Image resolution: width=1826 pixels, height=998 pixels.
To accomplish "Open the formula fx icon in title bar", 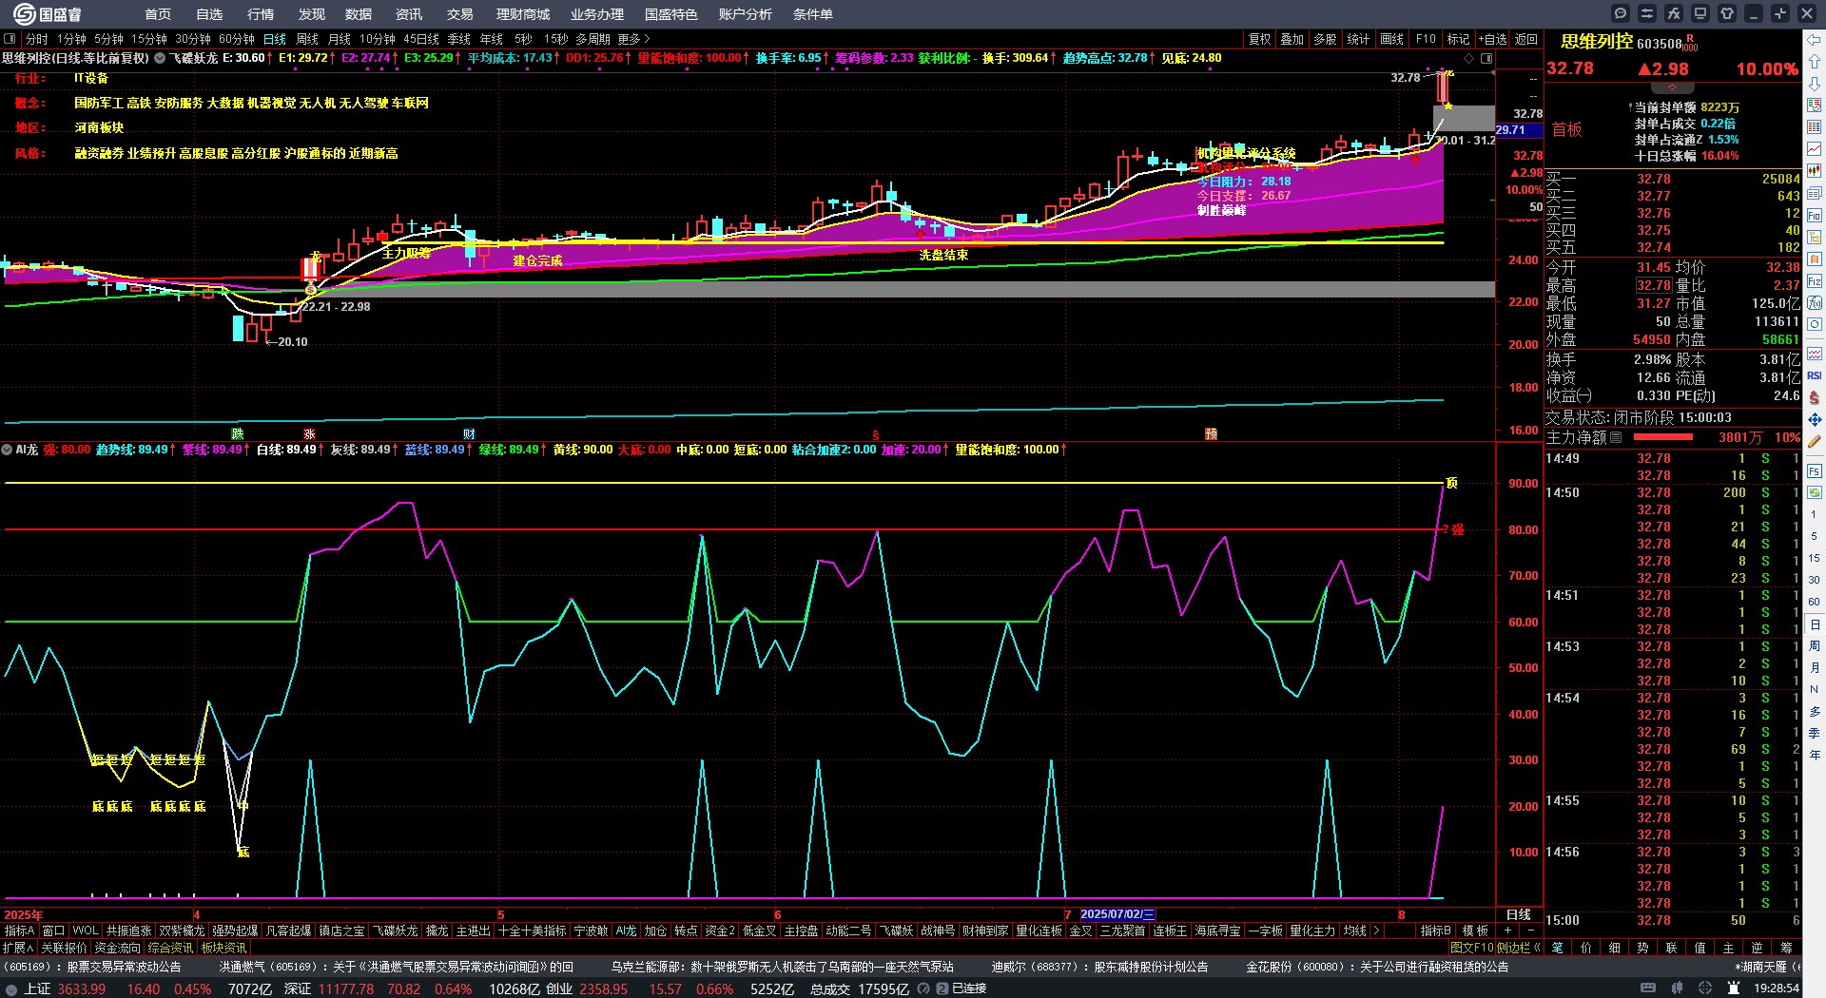I will pos(1674,13).
